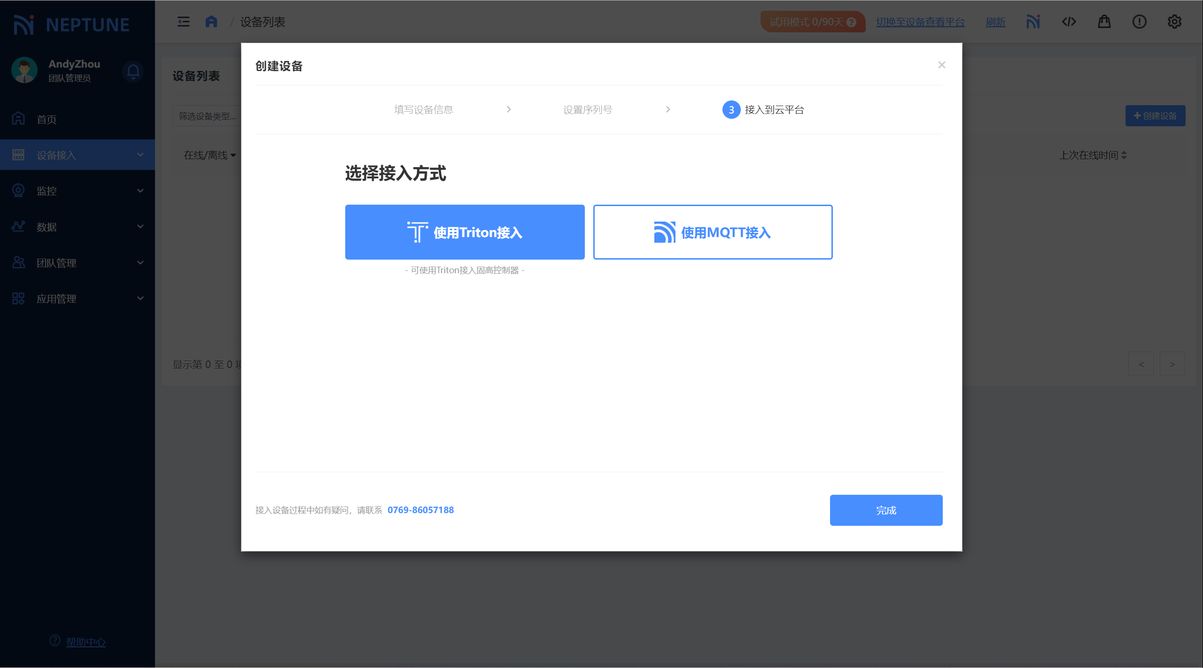Select the 使用MQTT接入 option
The height and width of the screenshot is (668, 1203).
pos(713,232)
